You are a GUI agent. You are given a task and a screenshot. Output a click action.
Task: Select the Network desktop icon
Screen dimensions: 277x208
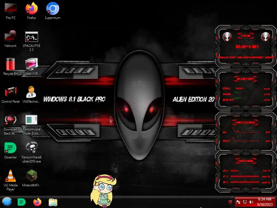[x=11, y=38]
